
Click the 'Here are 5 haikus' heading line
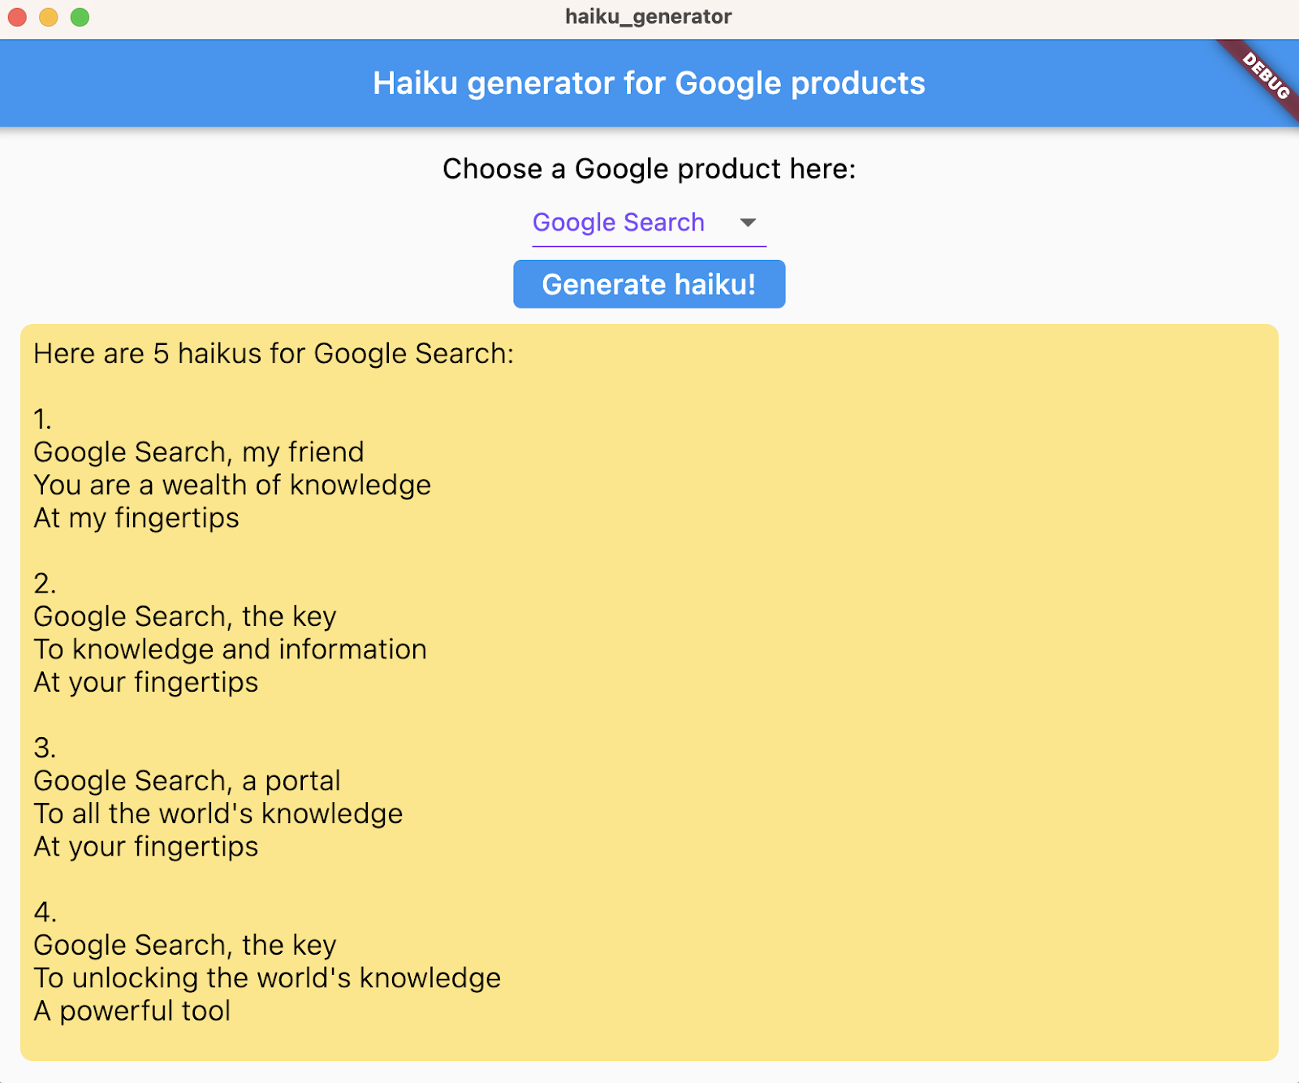pyautogui.click(x=274, y=354)
